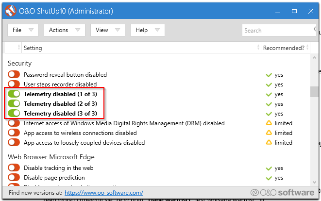Viewport: 321px width, 201px height.
Task: Click the green check next to Password reveal button row
Action: click(x=269, y=75)
